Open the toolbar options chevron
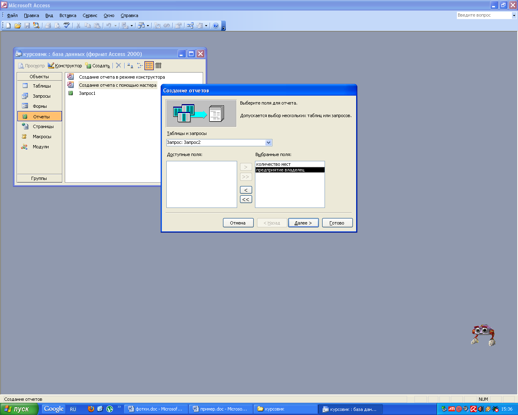 click(224, 26)
